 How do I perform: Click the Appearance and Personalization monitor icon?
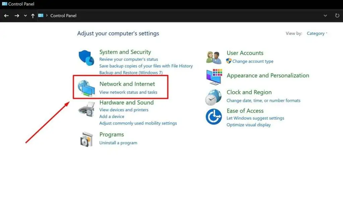[214, 77]
